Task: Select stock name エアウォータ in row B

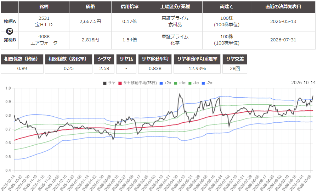Action: (x=44, y=43)
